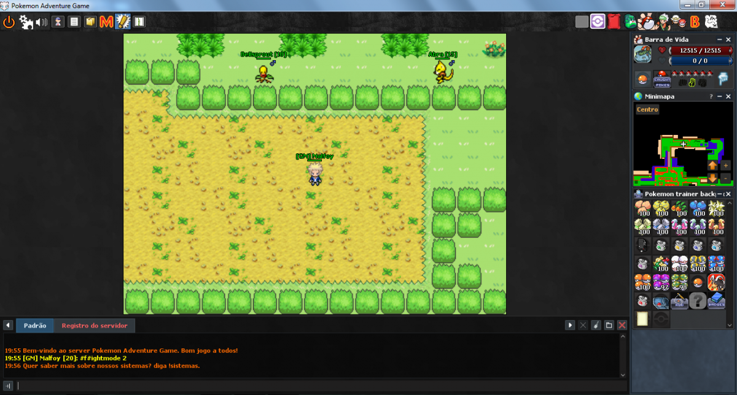This screenshot has width=737, height=395.
Task: Select the green ball stack showing 98
Action: pyautogui.click(x=680, y=283)
